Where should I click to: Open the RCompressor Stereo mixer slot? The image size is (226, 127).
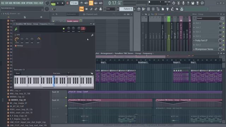tap(204, 49)
